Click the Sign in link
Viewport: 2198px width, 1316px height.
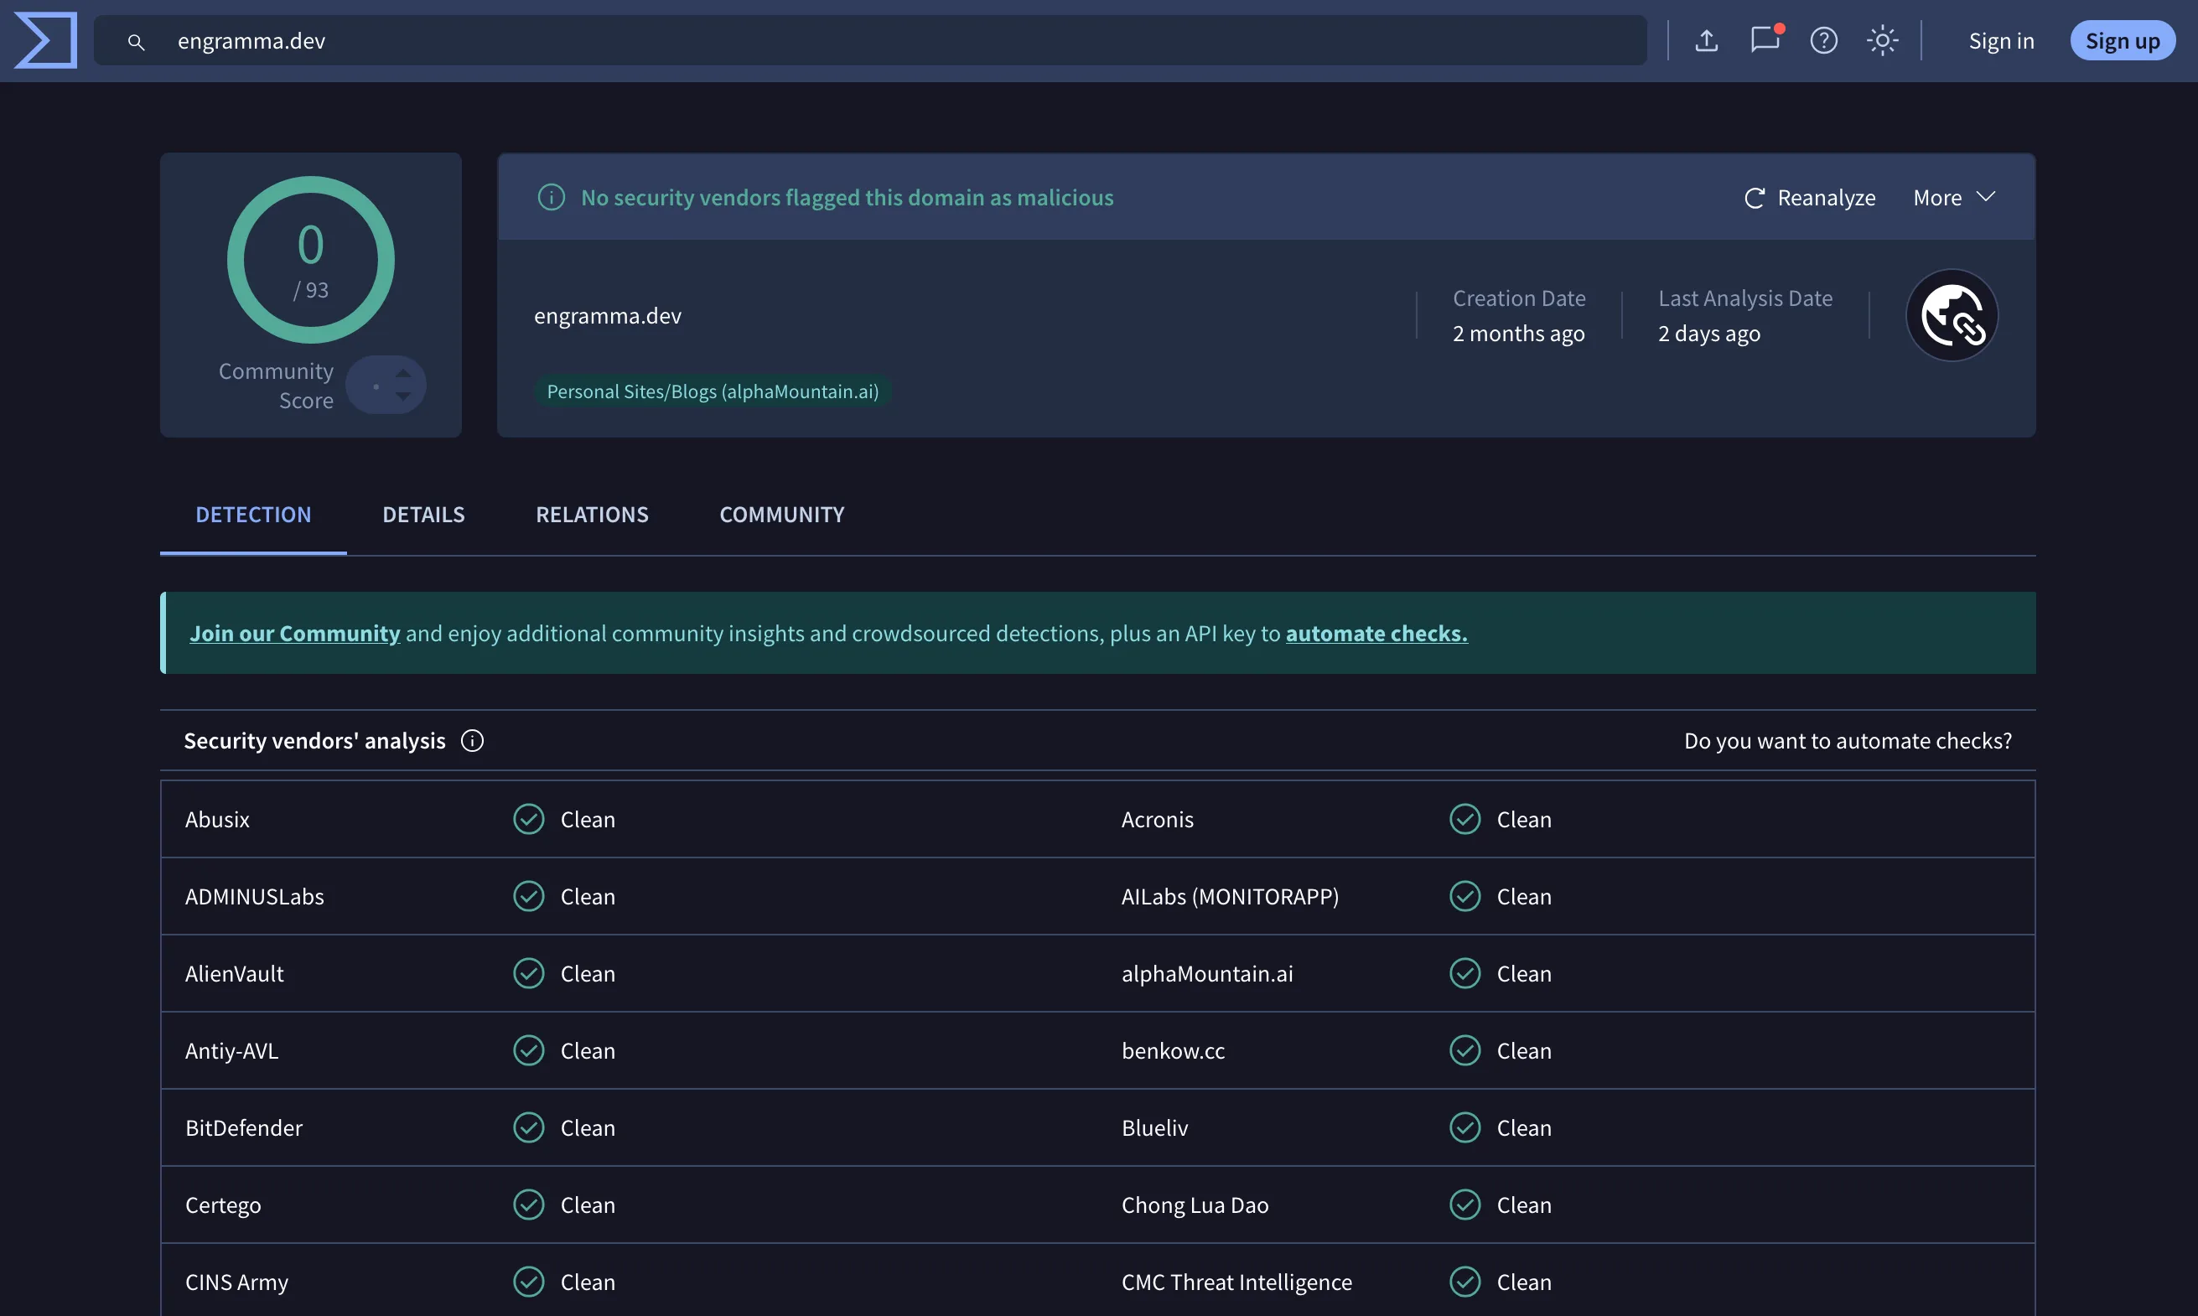2000,41
